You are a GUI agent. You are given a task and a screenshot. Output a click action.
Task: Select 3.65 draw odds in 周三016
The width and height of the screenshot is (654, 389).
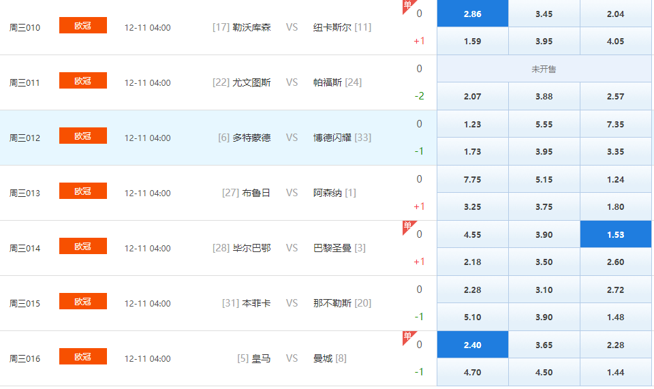coord(544,345)
